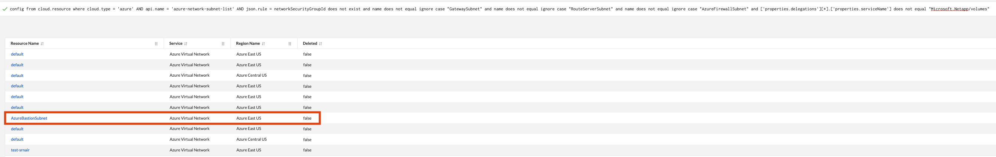
Task: Click the Resource Name sort arrows icon
Action: tap(42, 44)
